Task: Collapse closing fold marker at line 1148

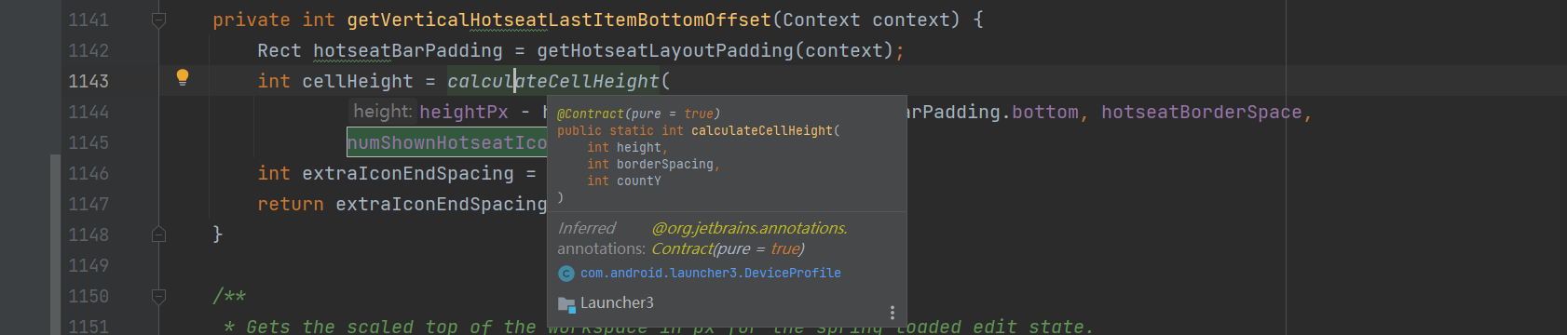Action: point(158,234)
